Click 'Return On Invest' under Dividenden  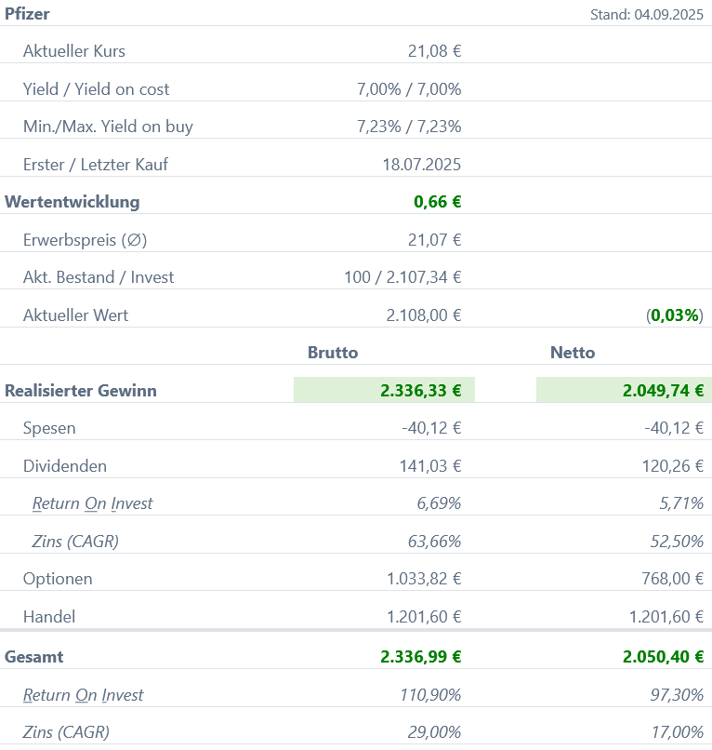coord(92,503)
